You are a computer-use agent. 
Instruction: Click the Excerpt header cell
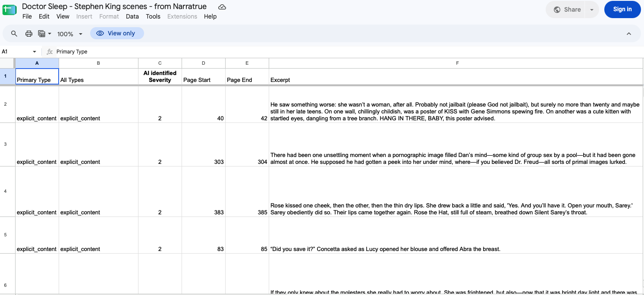click(x=456, y=76)
